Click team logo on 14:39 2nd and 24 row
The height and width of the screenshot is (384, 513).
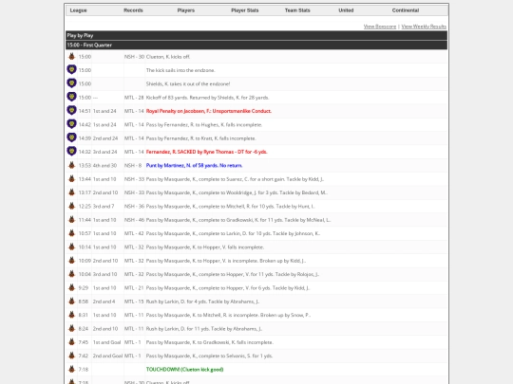[71, 138]
